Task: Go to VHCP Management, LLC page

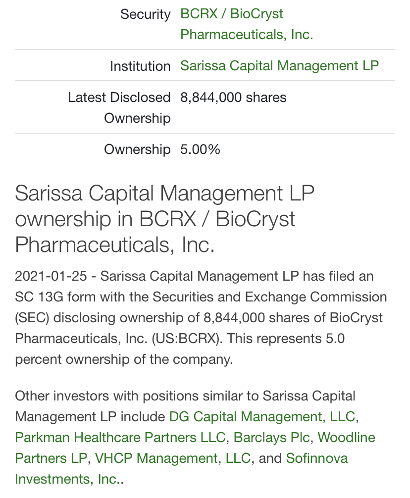Action: pos(173,458)
